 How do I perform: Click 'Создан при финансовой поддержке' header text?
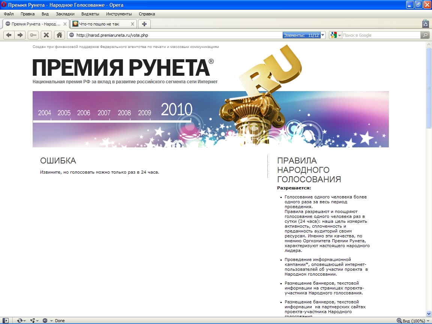point(126,47)
